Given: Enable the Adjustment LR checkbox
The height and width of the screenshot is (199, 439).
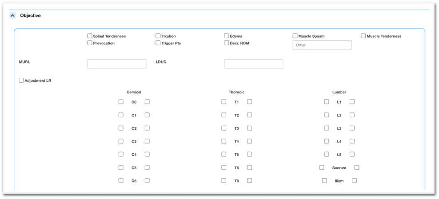Looking at the screenshot, I should pos(21,80).
